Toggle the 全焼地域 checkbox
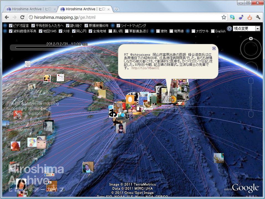The width and height of the screenshot is (265, 199). 91,31
